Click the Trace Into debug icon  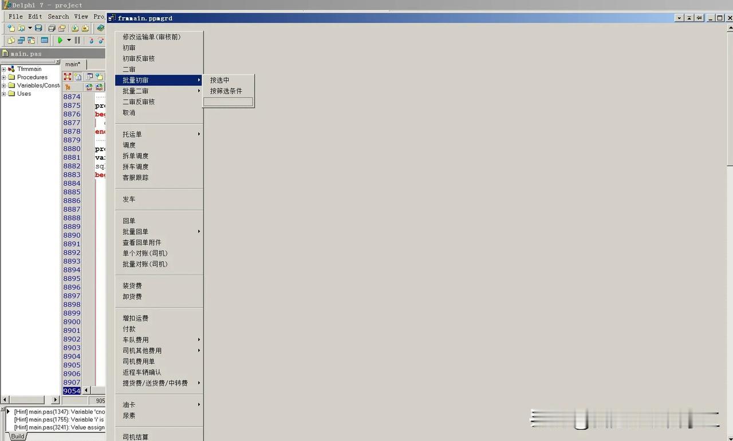[91, 40]
